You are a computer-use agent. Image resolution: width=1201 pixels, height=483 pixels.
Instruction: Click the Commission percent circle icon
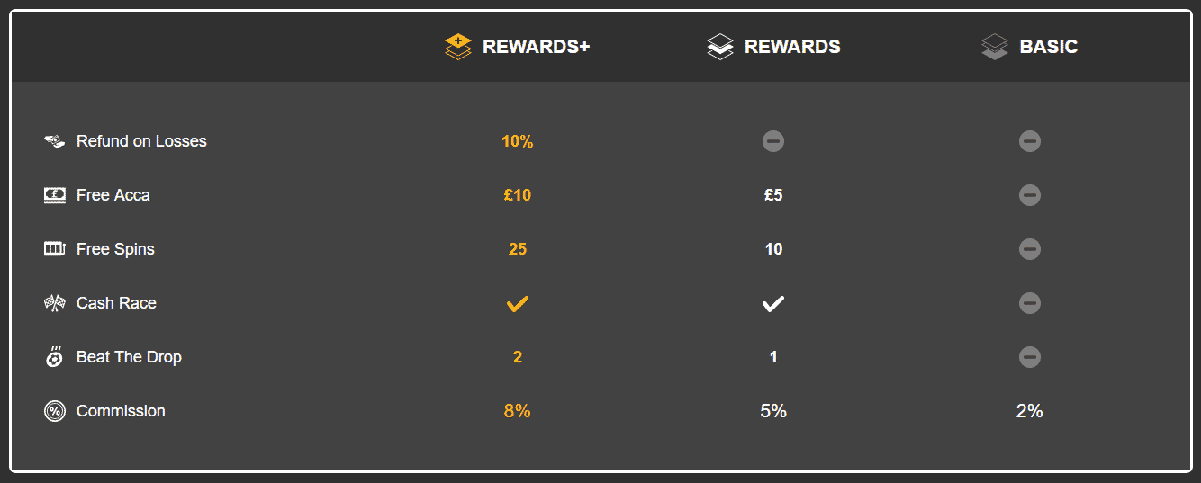tap(55, 411)
